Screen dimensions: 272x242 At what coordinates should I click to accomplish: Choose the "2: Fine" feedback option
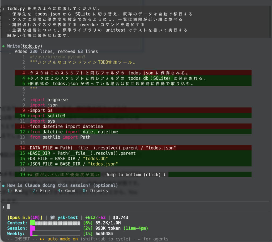pos(41,191)
